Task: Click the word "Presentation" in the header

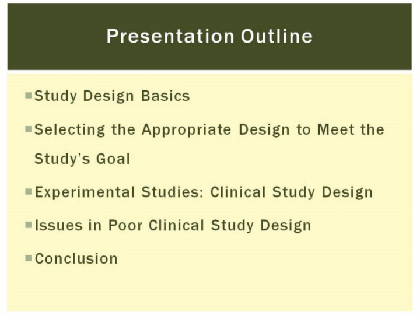Action: tap(171, 37)
